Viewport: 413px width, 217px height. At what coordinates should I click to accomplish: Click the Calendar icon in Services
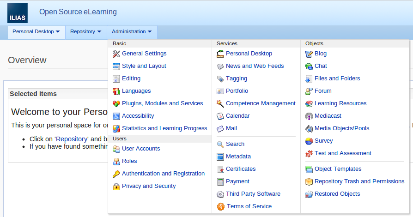click(x=220, y=116)
